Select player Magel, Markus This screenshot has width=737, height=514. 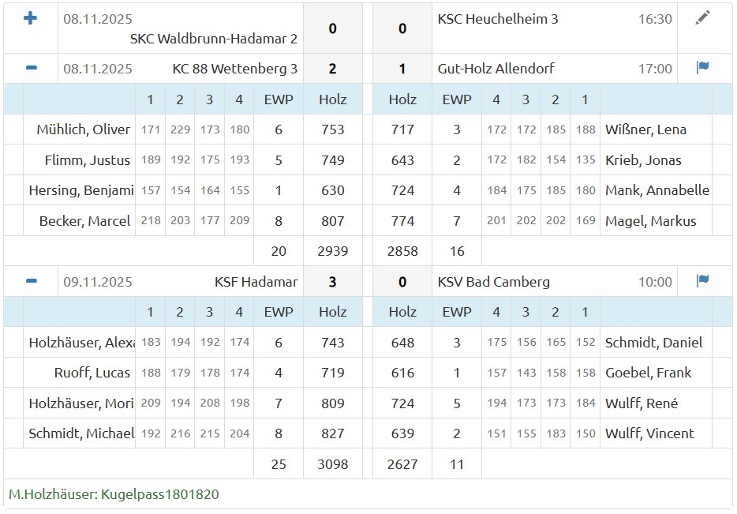(650, 221)
